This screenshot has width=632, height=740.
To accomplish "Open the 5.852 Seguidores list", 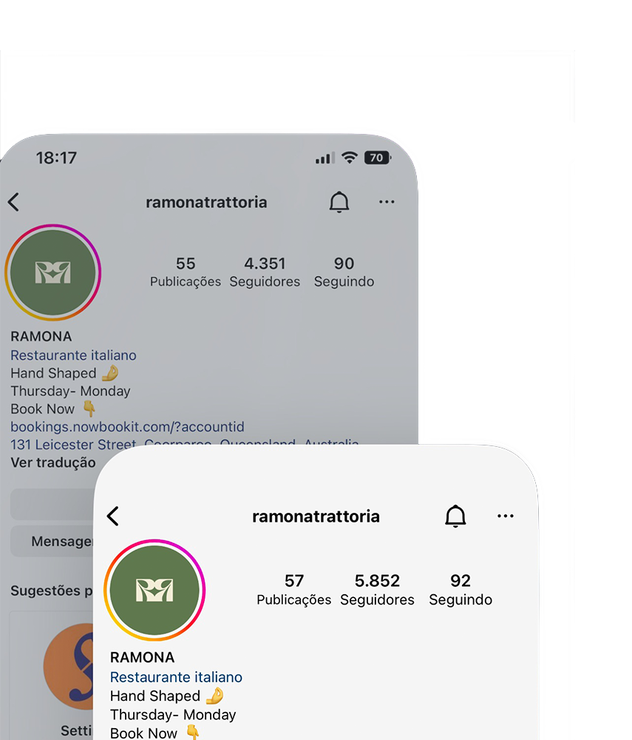I will [377, 590].
